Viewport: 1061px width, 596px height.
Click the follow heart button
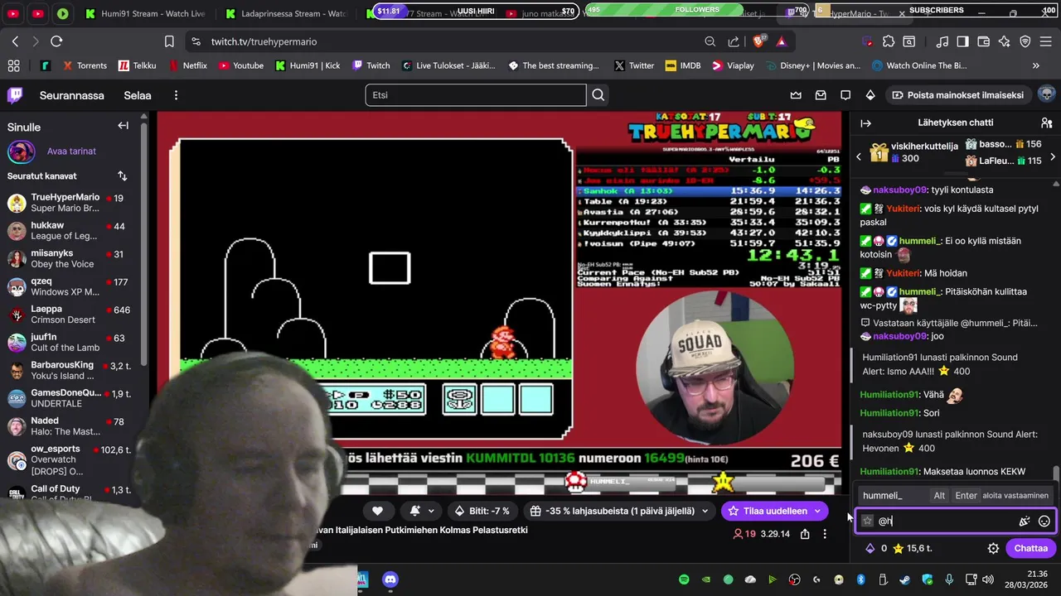point(377,511)
